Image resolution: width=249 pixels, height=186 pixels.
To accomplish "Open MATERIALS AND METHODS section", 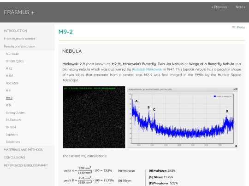I will [23, 150].
